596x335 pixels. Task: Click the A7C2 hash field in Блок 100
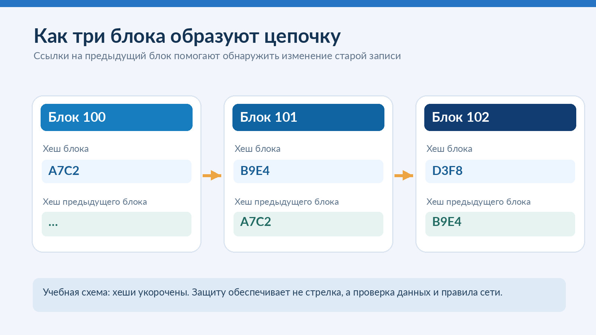pos(117,171)
